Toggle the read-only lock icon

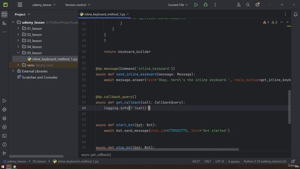[293, 161]
